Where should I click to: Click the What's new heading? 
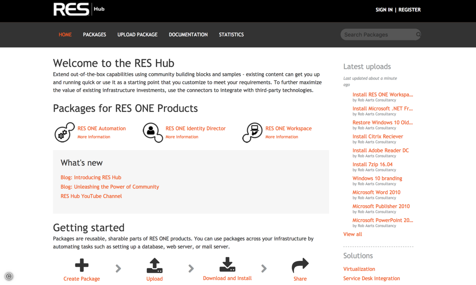click(82, 163)
